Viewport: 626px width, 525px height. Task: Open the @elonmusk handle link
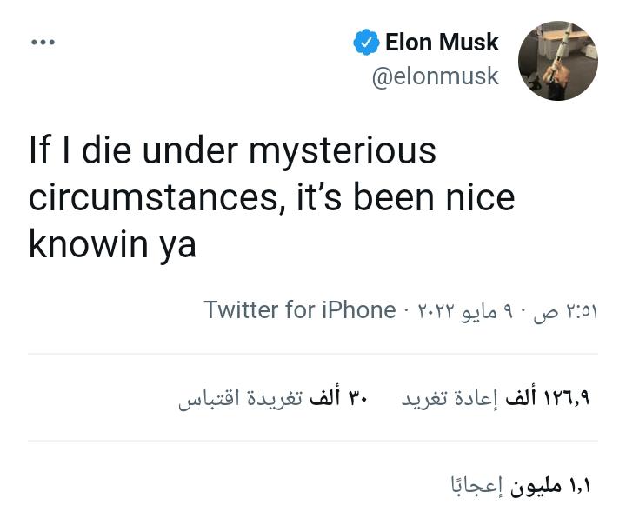coord(435,76)
